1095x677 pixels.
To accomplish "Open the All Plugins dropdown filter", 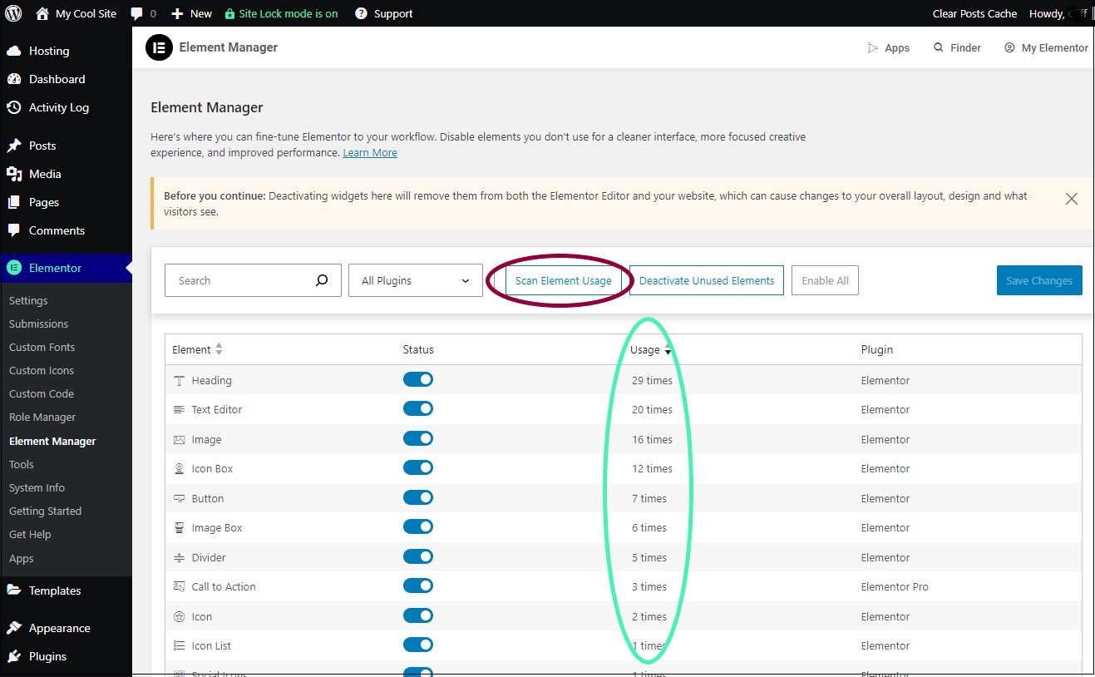I will point(415,280).
